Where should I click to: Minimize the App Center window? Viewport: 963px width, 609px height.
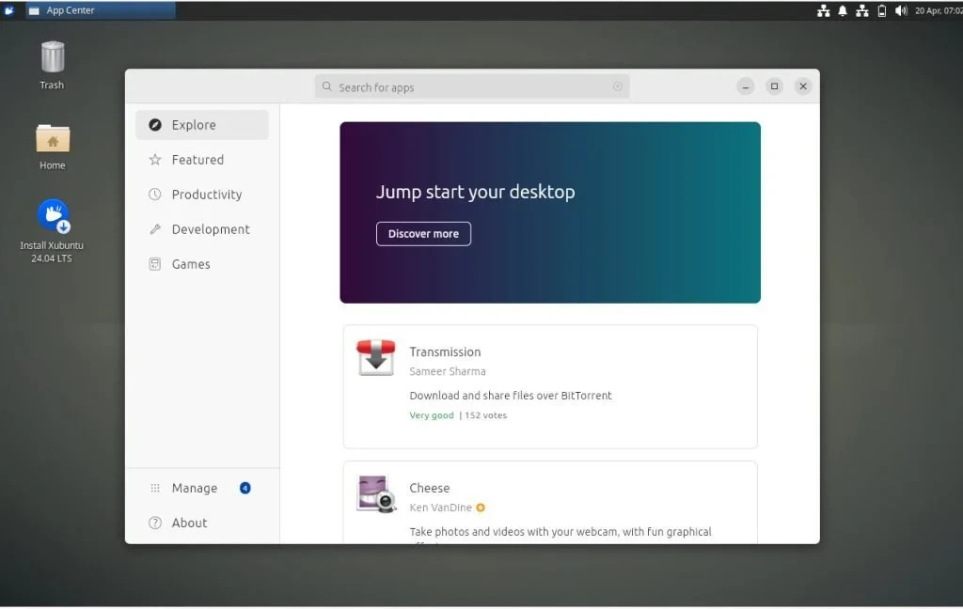(746, 86)
